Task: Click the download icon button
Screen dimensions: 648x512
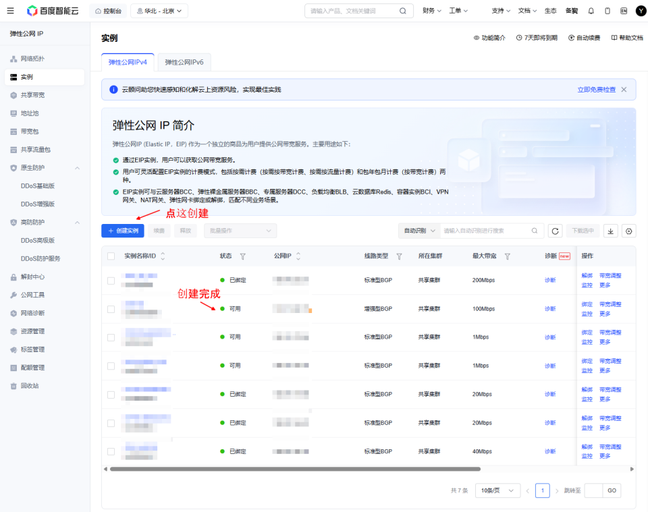Action: [x=610, y=231]
